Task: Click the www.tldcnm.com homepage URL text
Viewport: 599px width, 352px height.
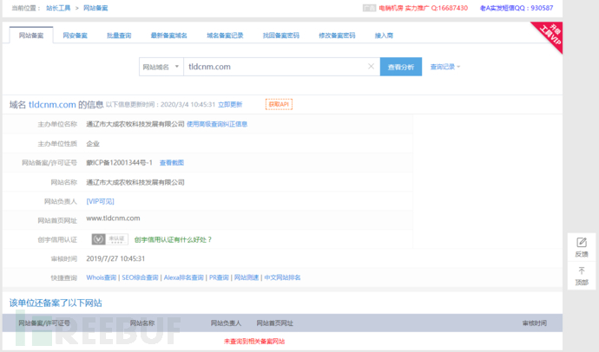Action: [113, 218]
